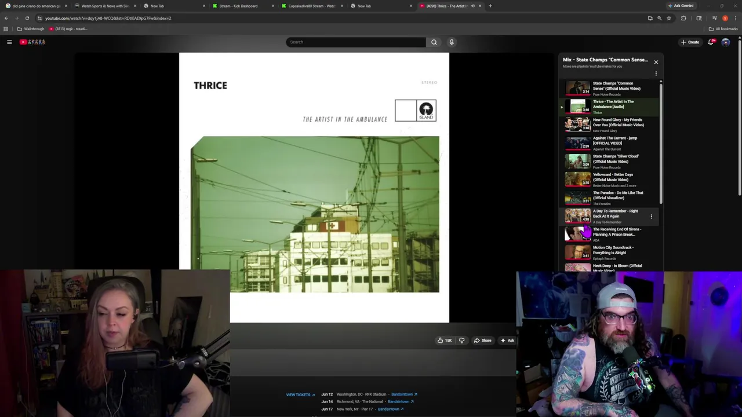Click the Mix State Champs playlist title

(605, 60)
